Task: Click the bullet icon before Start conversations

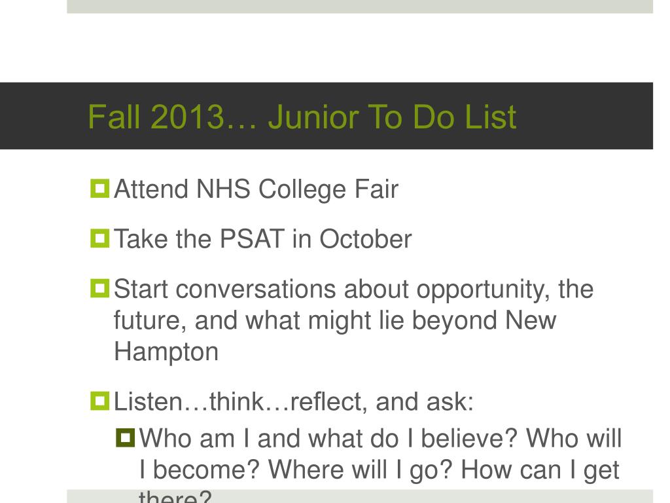Action: [99, 288]
